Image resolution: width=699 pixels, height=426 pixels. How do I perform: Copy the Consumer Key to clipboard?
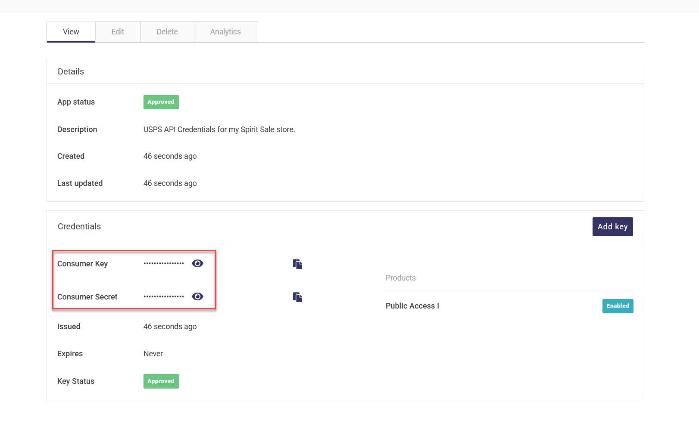pyautogui.click(x=297, y=264)
